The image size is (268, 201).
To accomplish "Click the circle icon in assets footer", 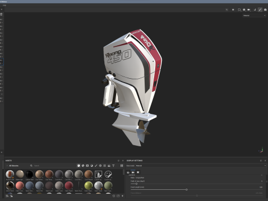I will [114, 196].
